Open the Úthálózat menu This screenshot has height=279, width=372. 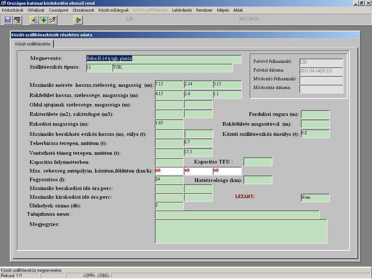coord(36,10)
